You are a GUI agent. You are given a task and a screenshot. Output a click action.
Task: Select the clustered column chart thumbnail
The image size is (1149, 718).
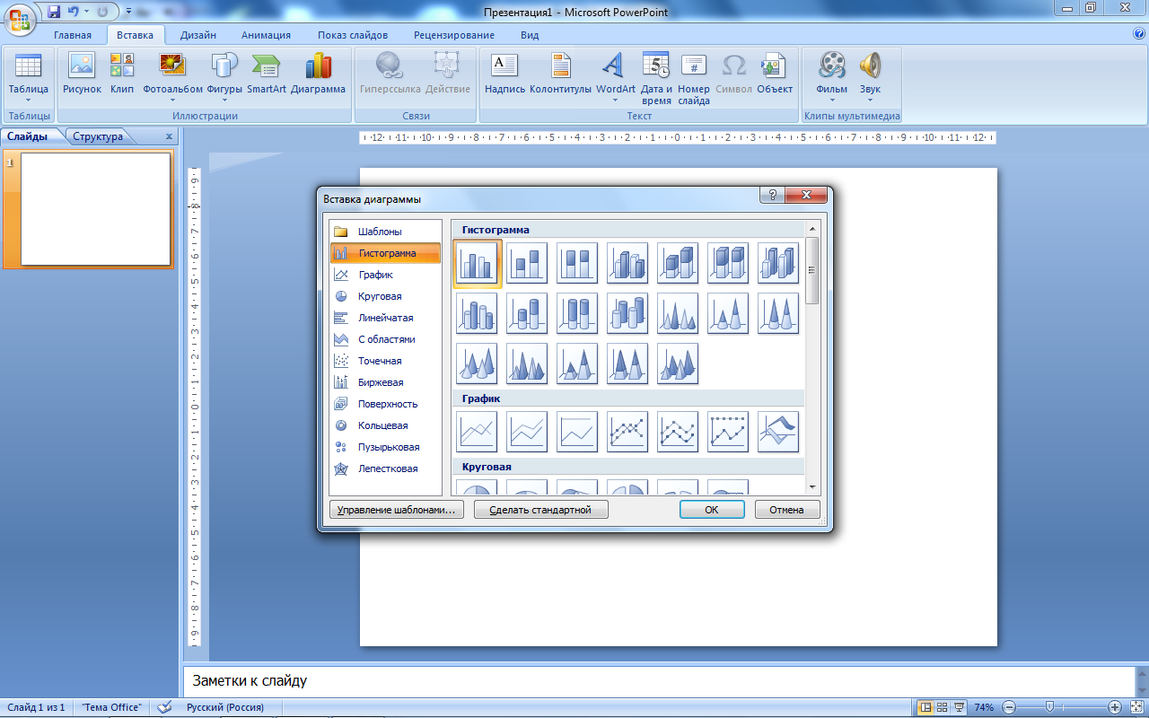click(x=478, y=263)
